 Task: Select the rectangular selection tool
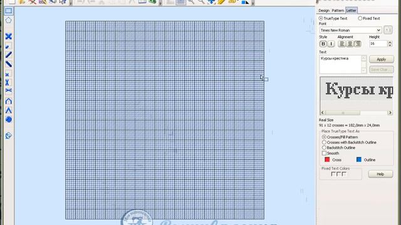[x=8, y=11]
